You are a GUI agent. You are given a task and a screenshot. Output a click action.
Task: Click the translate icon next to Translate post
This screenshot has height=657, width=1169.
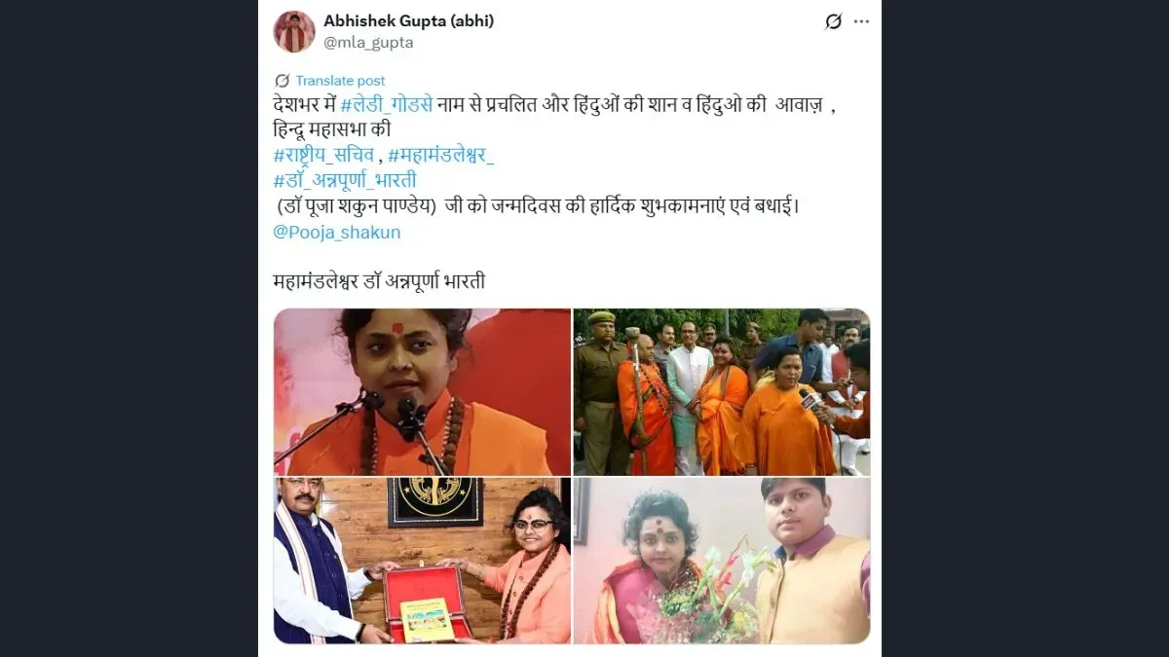pos(283,81)
